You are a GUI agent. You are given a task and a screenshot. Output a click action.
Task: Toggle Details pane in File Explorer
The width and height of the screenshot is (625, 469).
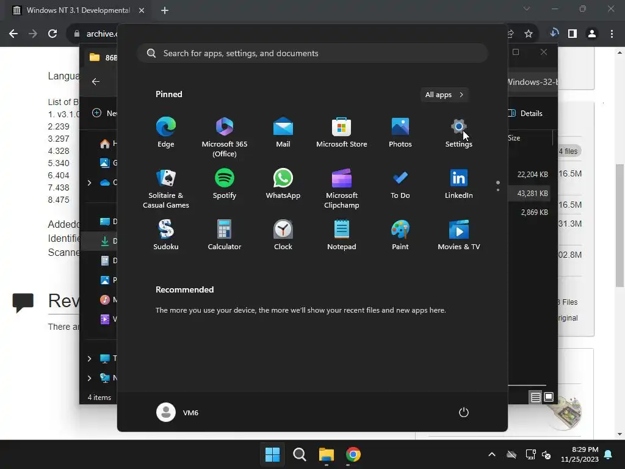[x=526, y=113]
